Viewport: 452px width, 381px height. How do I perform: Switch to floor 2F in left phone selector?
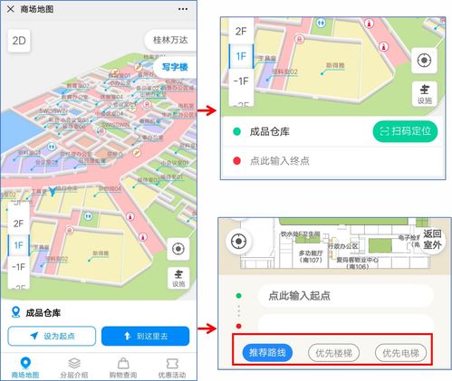click(x=18, y=224)
